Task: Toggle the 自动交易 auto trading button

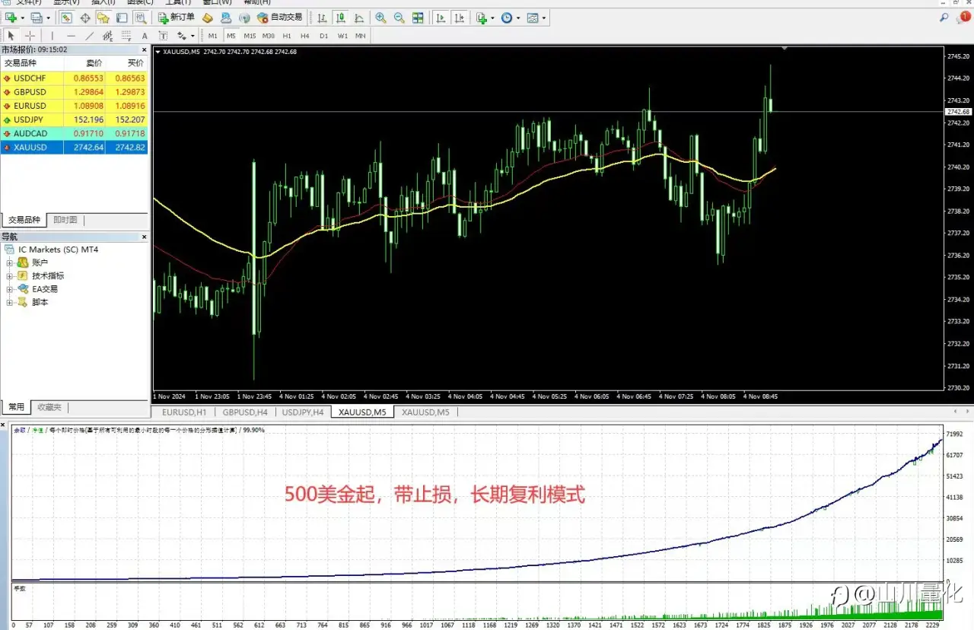Action: pos(280,17)
